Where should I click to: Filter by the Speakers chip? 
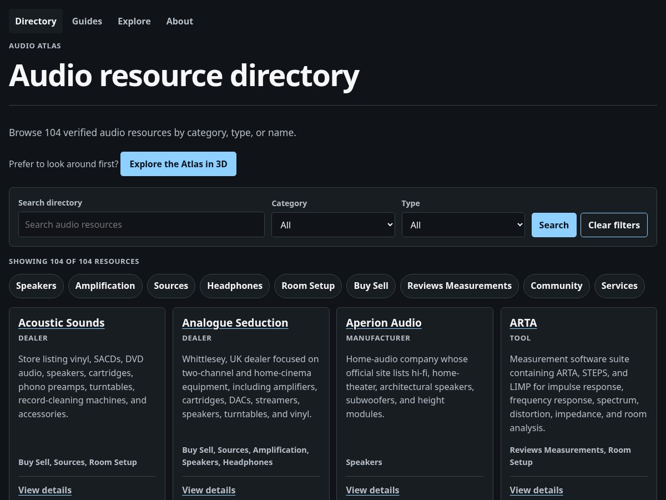point(36,286)
